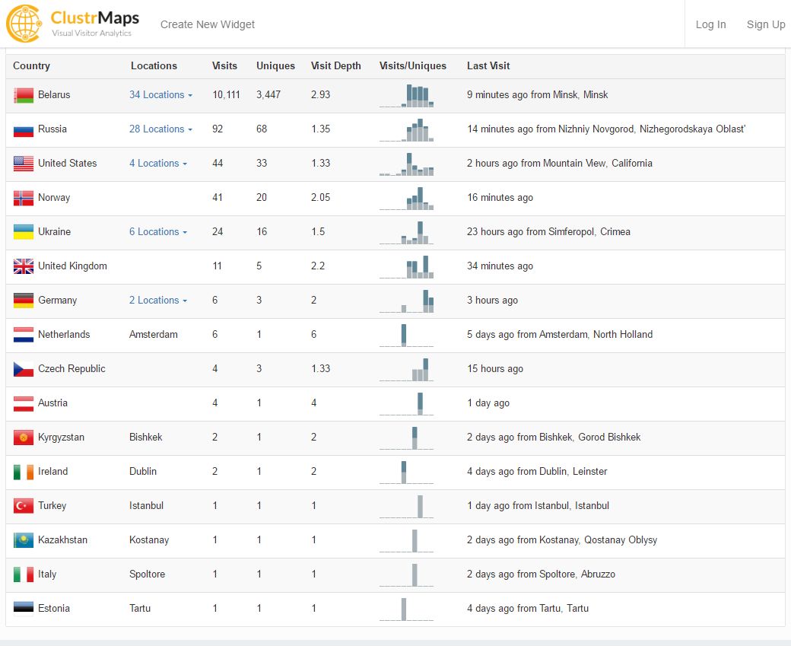This screenshot has width=791, height=646.
Task: Click the Sign Up link
Action: coord(765,24)
